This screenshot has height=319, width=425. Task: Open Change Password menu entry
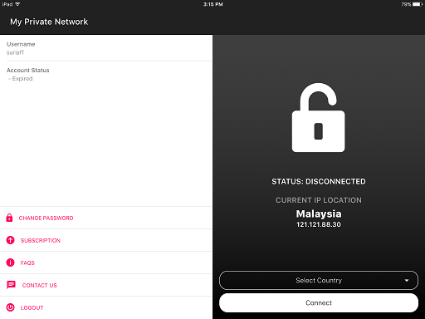tap(46, 218)
